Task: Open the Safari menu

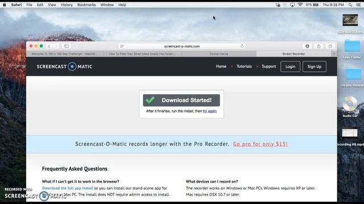Action: click(x=16, y=5)
